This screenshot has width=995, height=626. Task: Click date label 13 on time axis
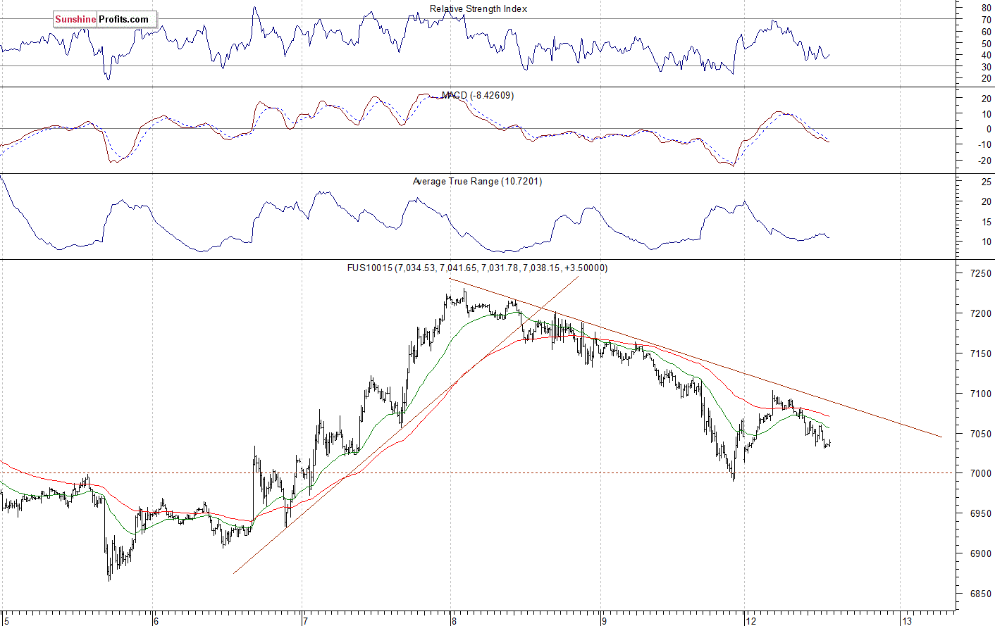coord(908,621)
